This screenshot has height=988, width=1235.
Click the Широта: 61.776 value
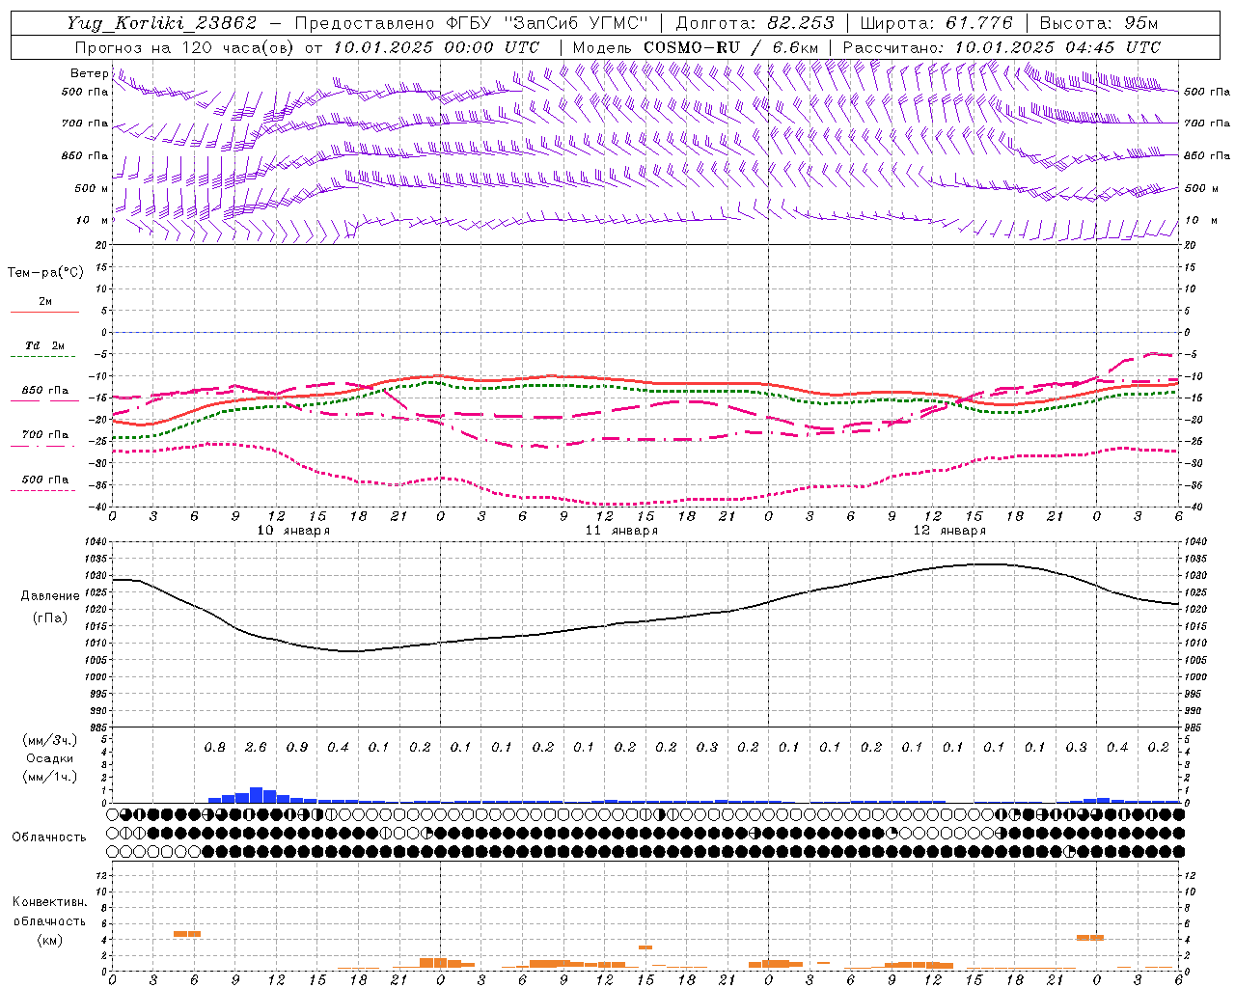936,23
